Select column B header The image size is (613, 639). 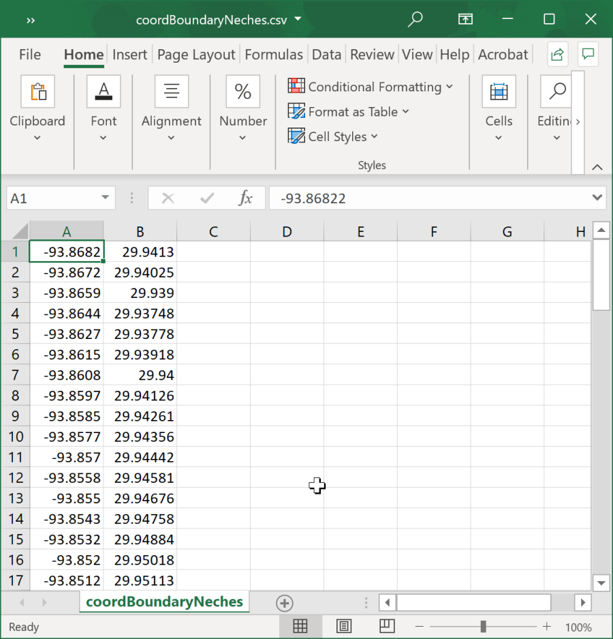[x=140, y=231]
